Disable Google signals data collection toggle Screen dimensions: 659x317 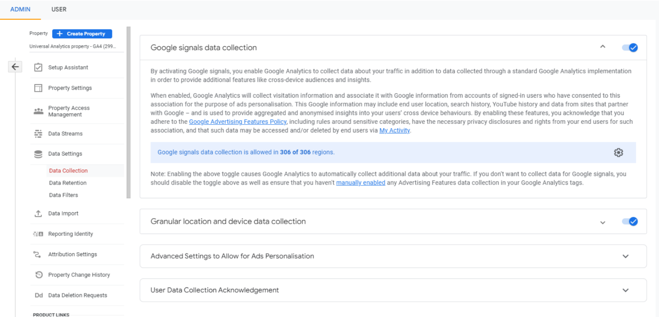[x=630, y=48]
